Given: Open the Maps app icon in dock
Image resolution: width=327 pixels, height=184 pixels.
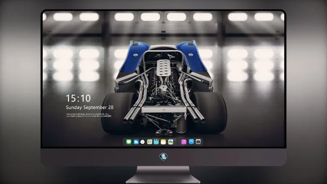Looking at the screenshot, I should [x=150, y=142].
